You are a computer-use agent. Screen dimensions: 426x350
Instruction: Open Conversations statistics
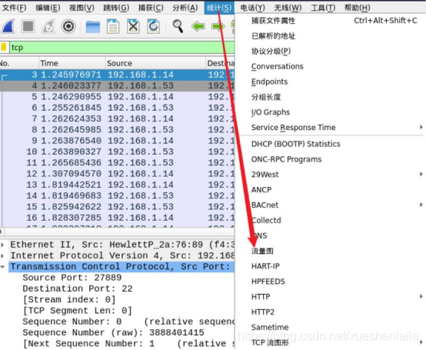click(x=330, y=66)
